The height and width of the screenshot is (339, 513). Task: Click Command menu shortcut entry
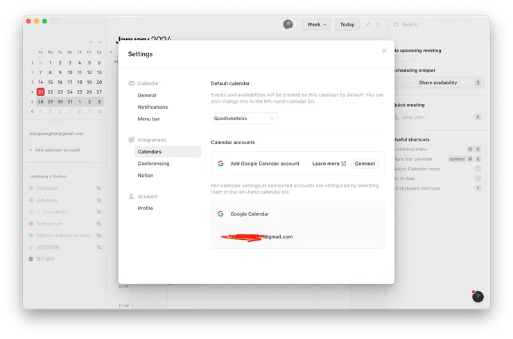(x=437, y=149)
